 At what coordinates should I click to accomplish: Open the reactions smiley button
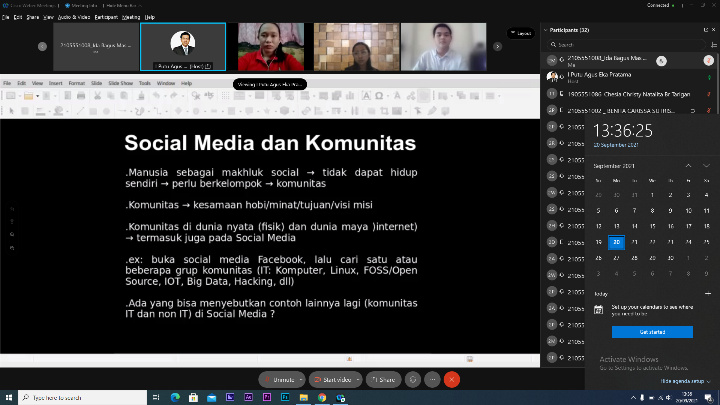413,379
